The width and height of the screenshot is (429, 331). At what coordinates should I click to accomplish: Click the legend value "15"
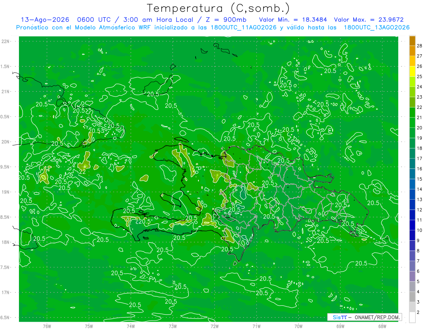[x=420, y=179]
